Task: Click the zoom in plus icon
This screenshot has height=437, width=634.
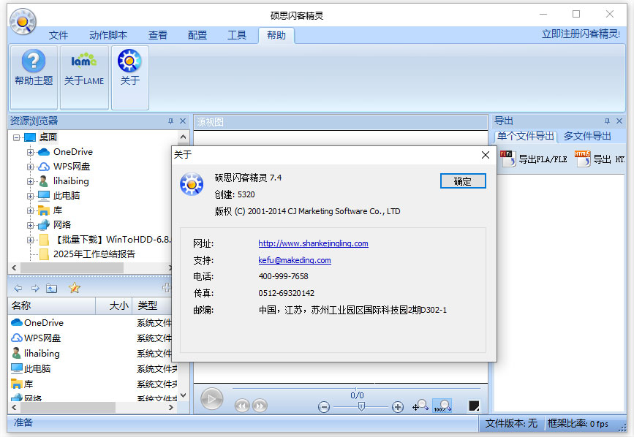Action: (x=398, y=407)
